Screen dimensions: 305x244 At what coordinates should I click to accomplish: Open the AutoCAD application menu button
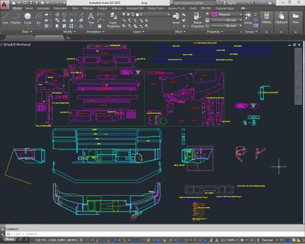click(x=4, y=4)
